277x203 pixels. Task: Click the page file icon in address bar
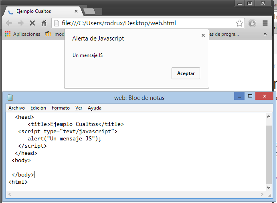tap(57, 23)
